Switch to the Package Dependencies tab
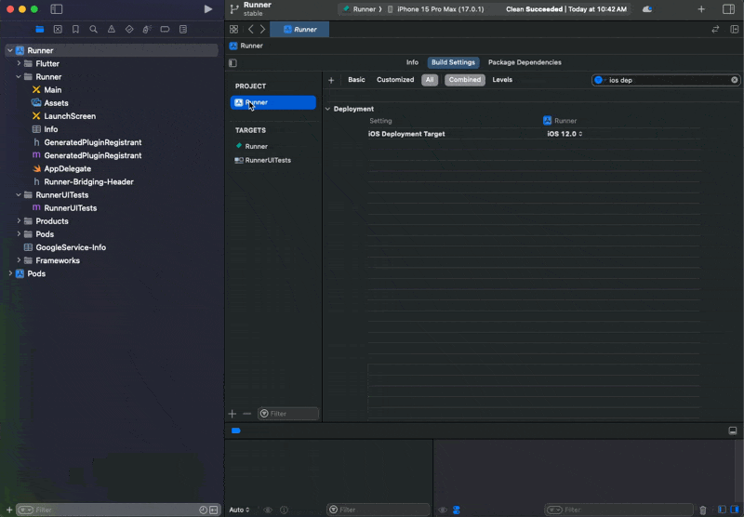Viewport: 744px width, 517px height. point(525,62)
